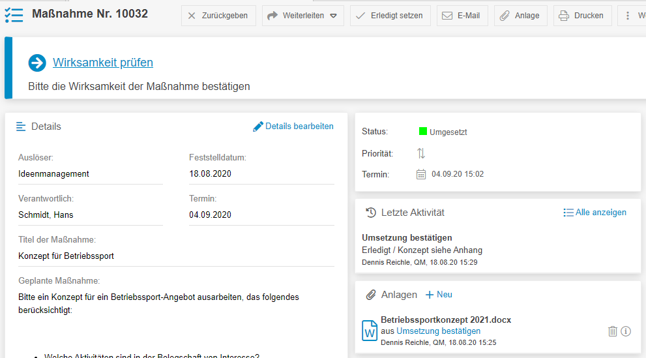646x358 pixels.
Task: Click the pencil edit icon
Action: 258,127
